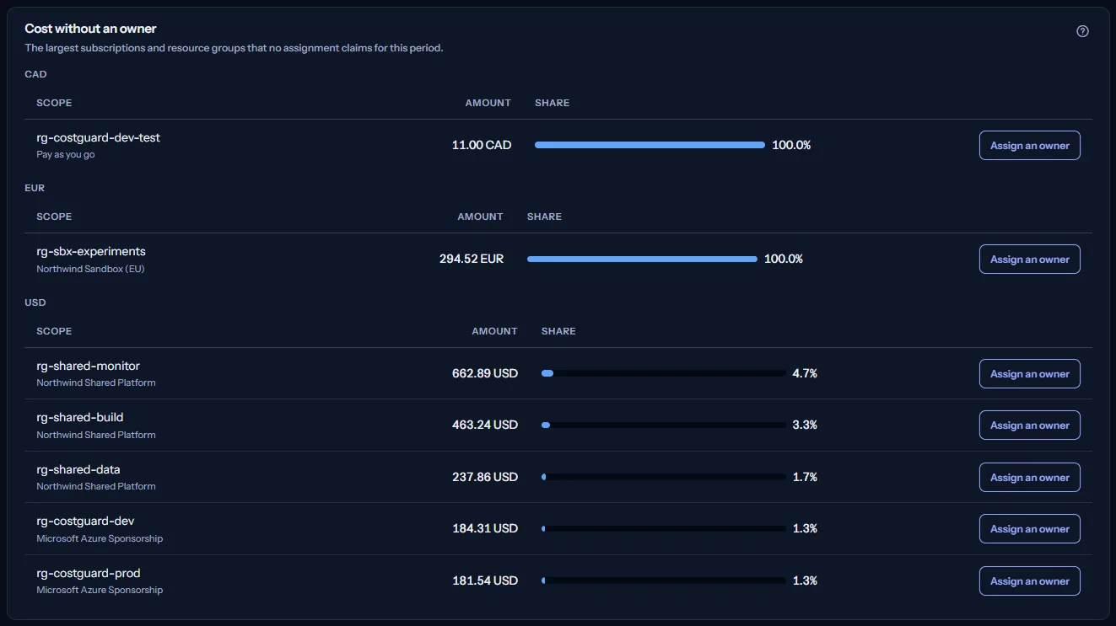Click the 3.3% share value
The image size is (1116, 626).
click(805, 425)
